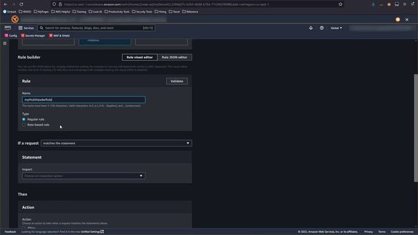The image size is (418, 235).
Task: Click the padlock site security icon
Action: click(60, 5)
